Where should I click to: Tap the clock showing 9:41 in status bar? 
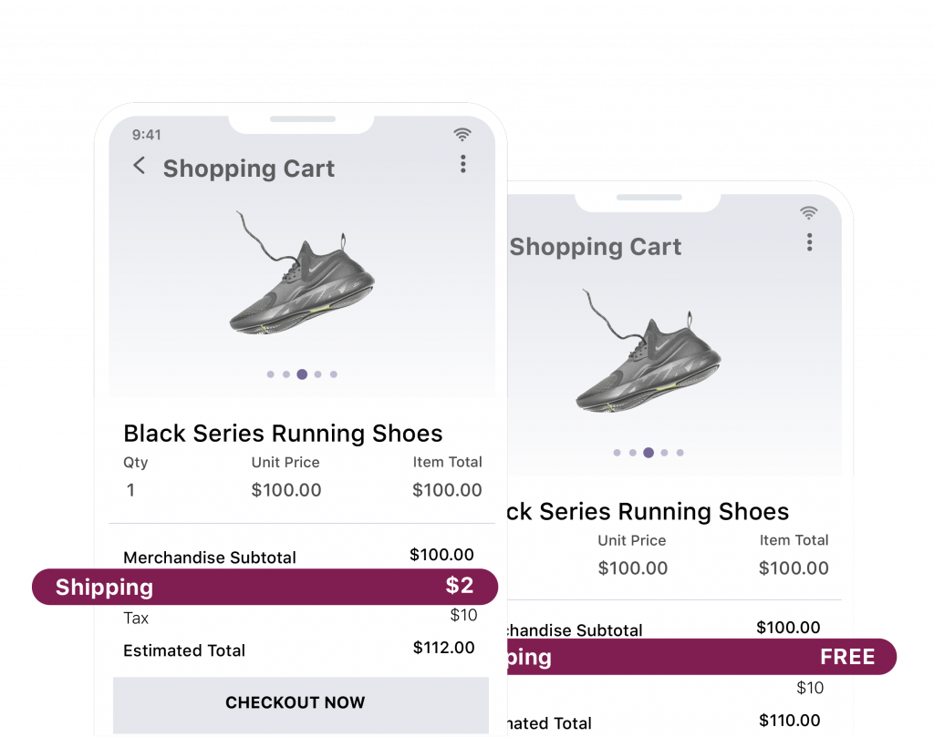149,134
